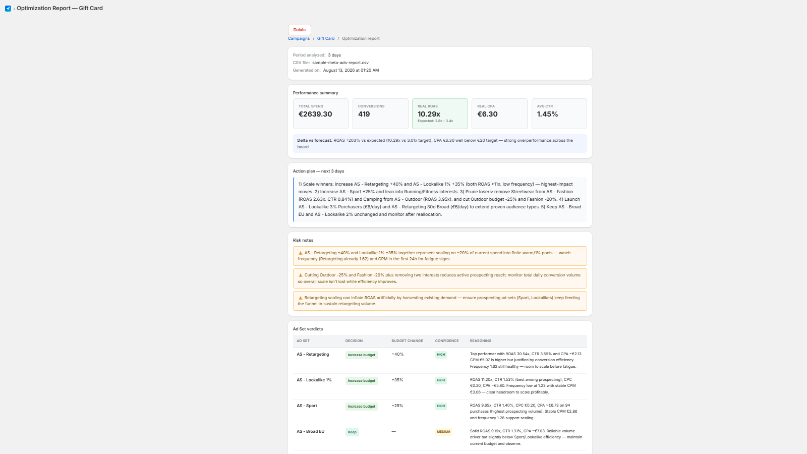Screen dimensions: 807x454
Task: Click the Delta vs forecast note
Action: 440,143
